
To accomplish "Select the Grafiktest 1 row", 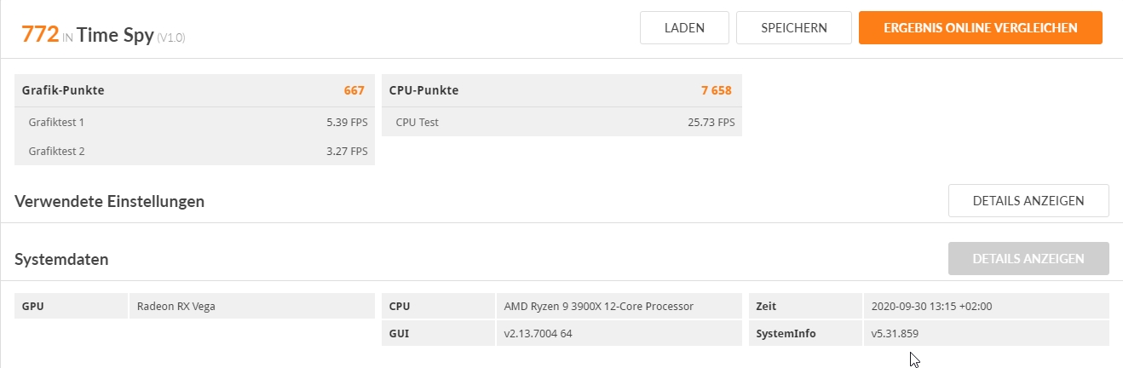I will click(194, 122).
